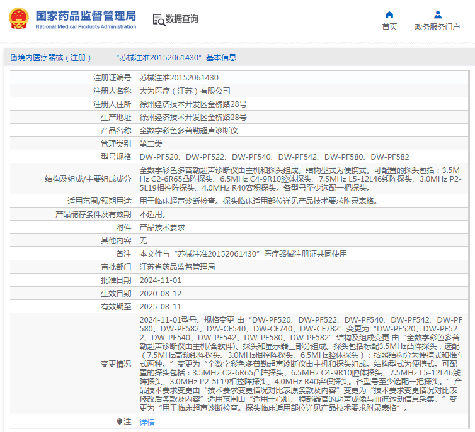Click the 备注 label
This screenshot has width=475, height=432.
tap(123, 254)
